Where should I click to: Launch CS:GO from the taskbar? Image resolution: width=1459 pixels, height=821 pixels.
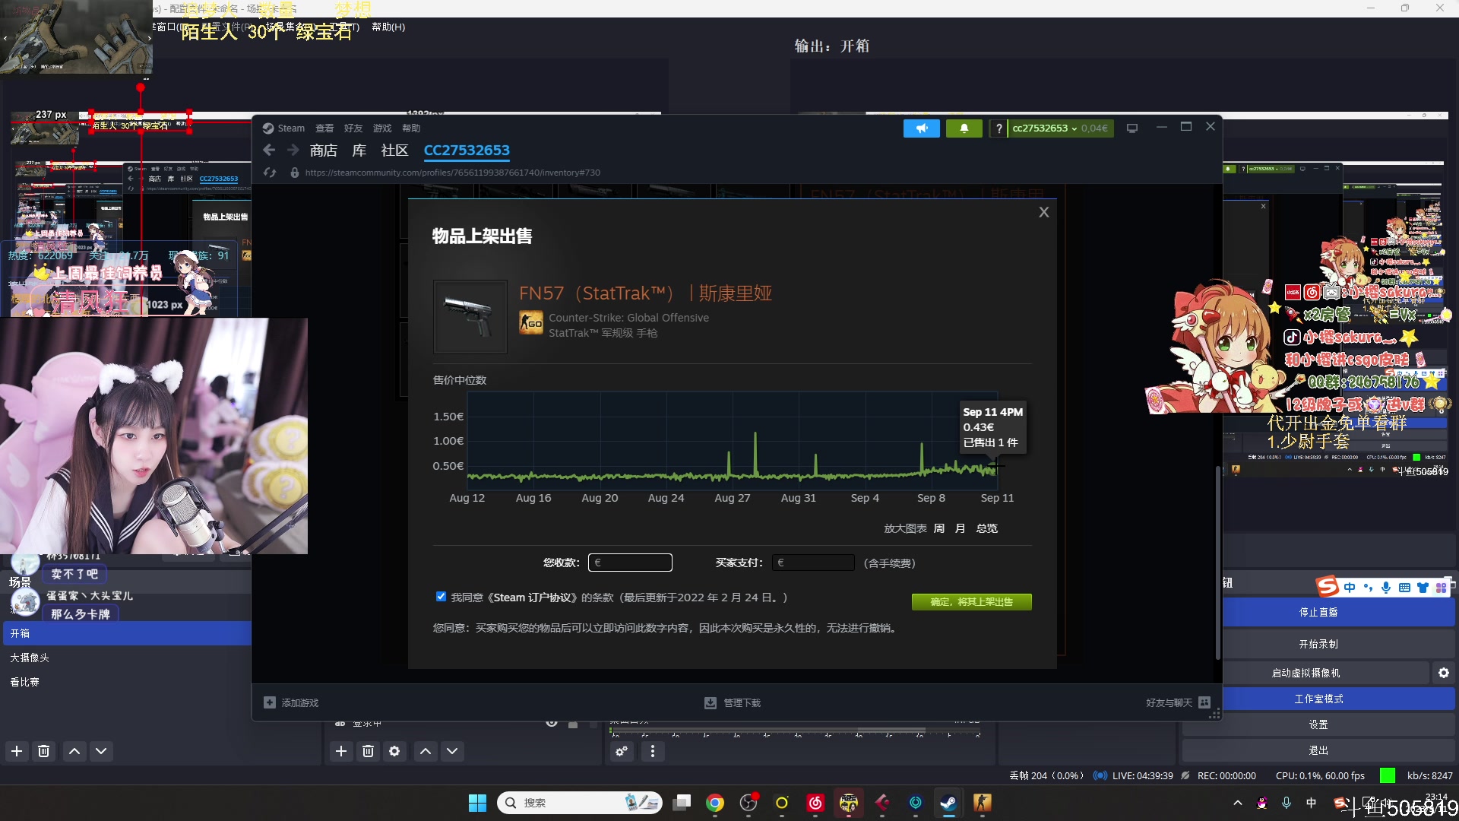[x=982, y=804]
